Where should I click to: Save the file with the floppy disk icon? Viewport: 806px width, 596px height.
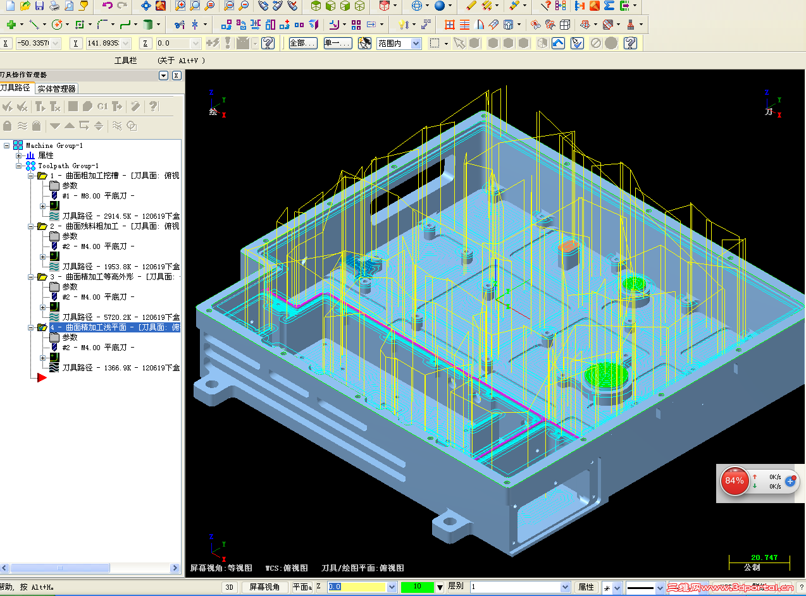39,6
